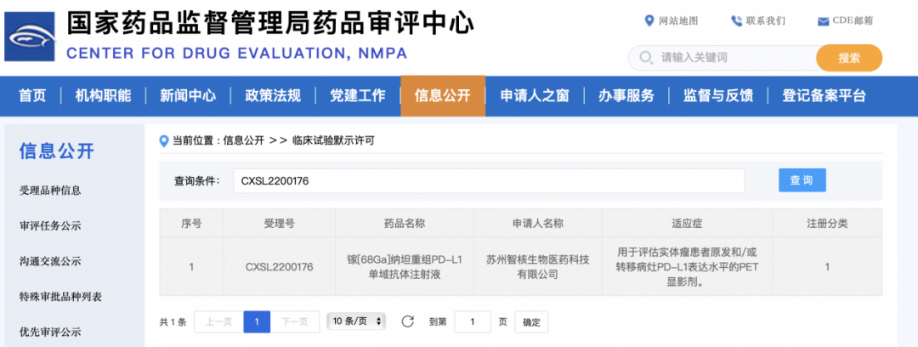The width and height of the screenshot is (918, 347).
Task: Open the 10 条/页 dropdown
Action: (356, 321)
